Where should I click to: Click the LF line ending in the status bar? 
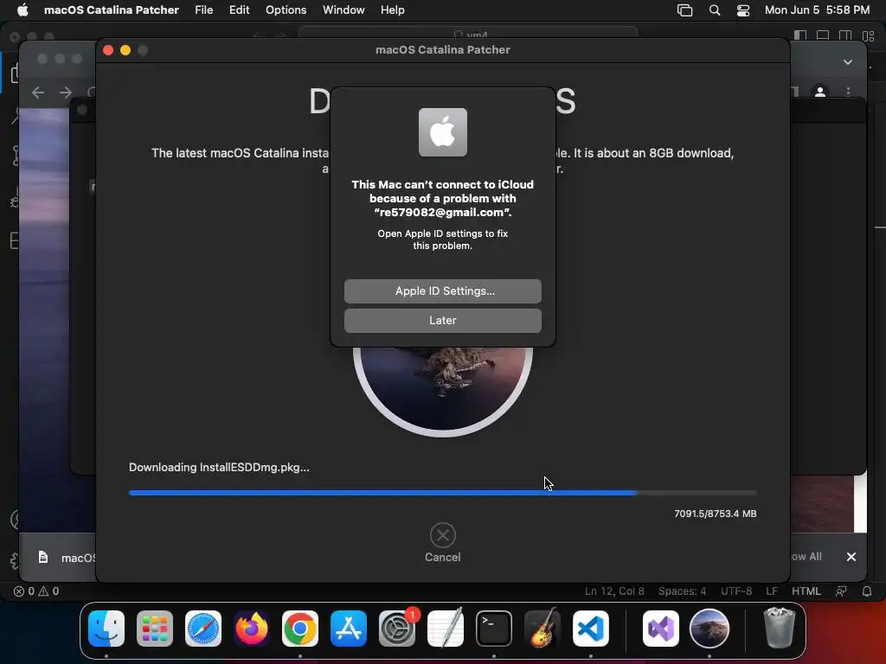[772, 591]
